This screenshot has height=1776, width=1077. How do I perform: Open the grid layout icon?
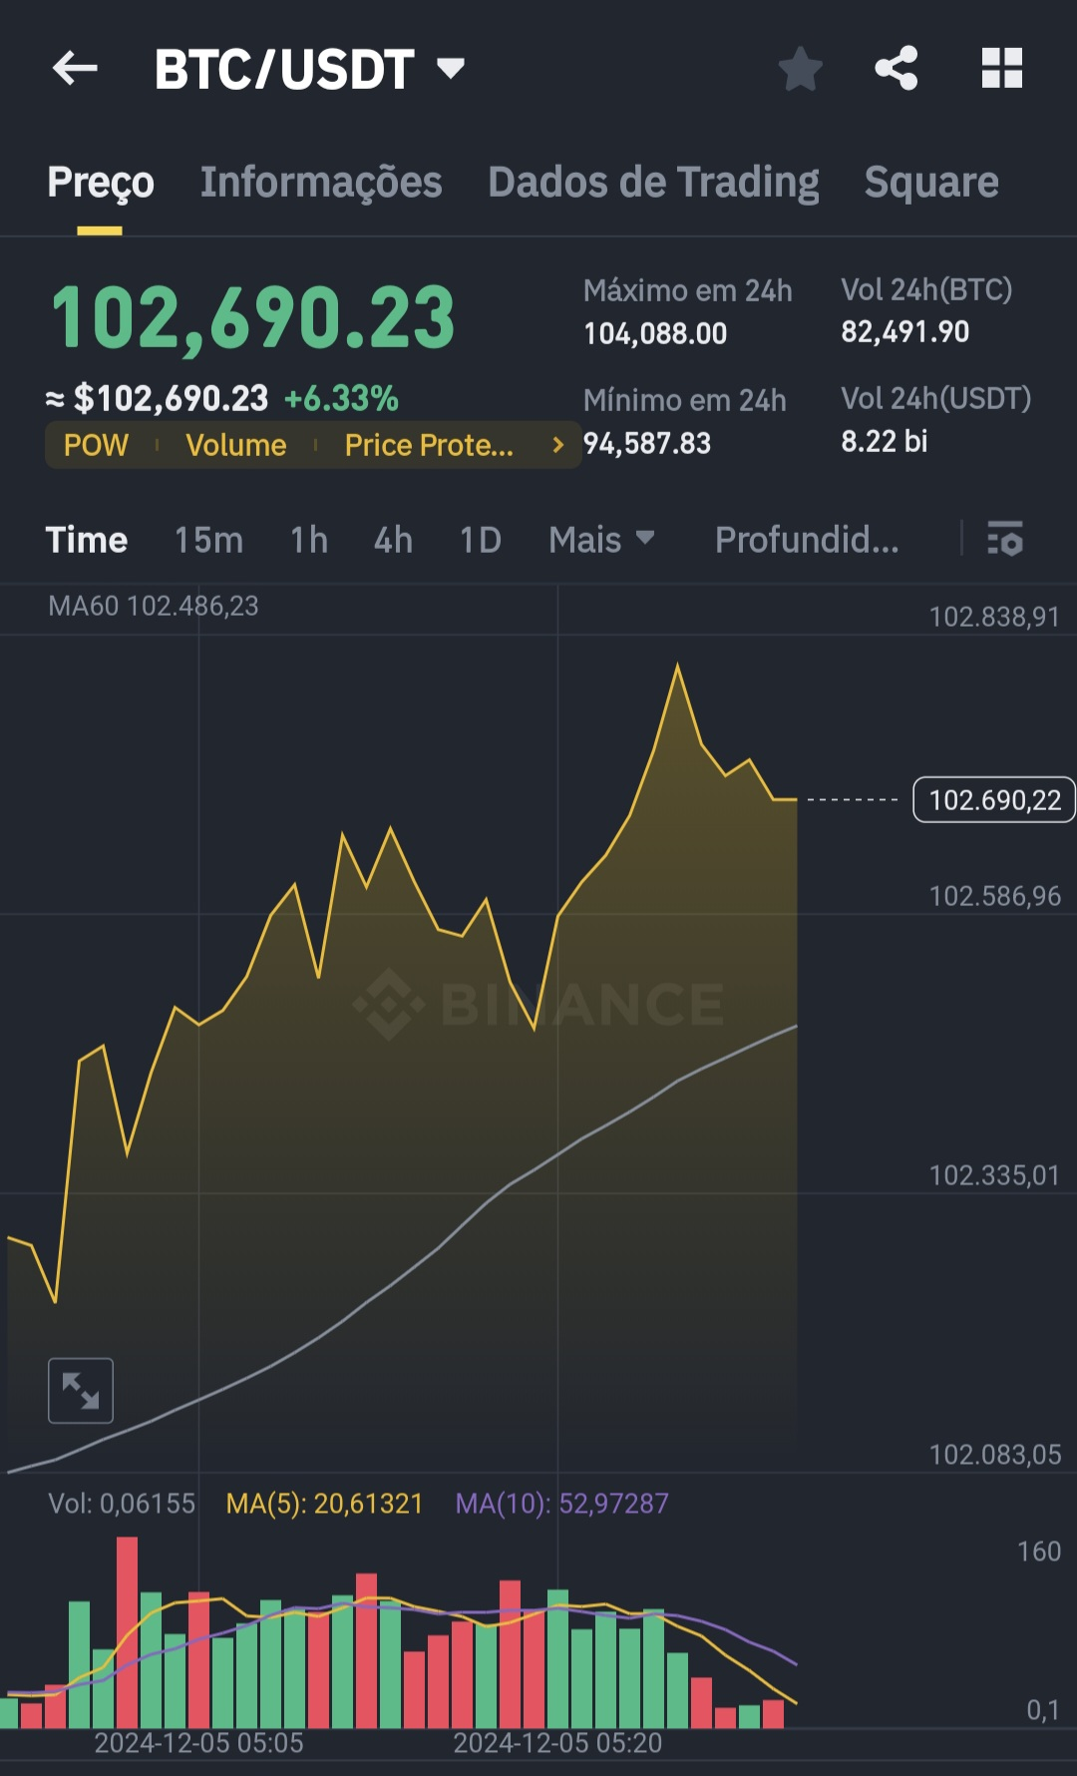point(1001,69)
